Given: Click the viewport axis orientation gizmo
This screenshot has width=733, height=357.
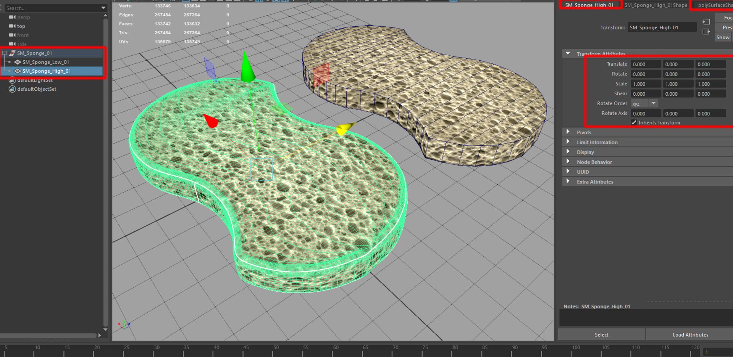Looking at the screenshot, I should tap(124, 325).
